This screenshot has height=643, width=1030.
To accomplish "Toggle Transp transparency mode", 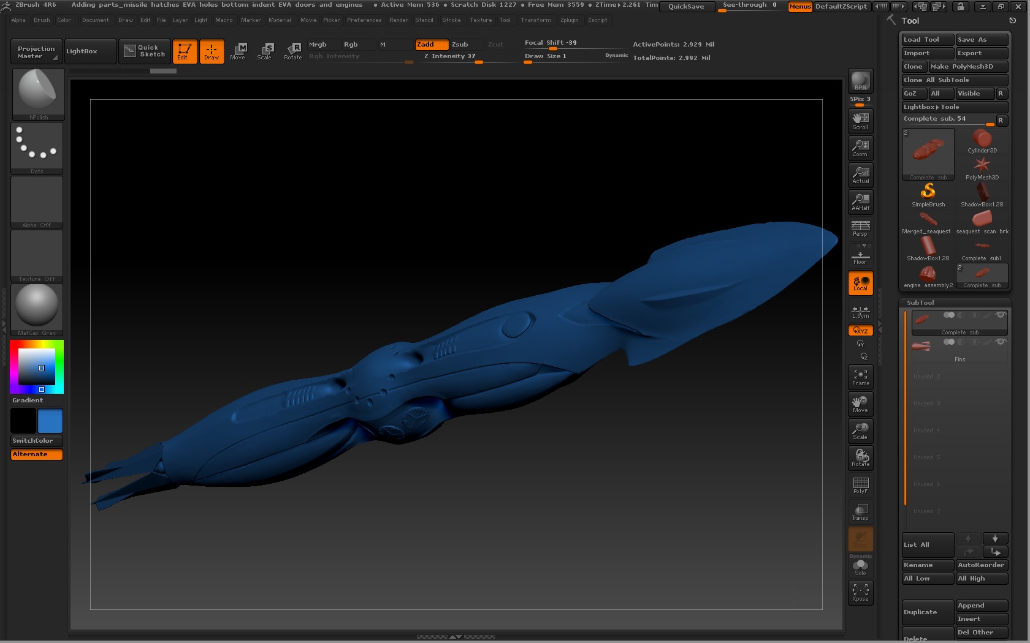I will pos(860,512).
